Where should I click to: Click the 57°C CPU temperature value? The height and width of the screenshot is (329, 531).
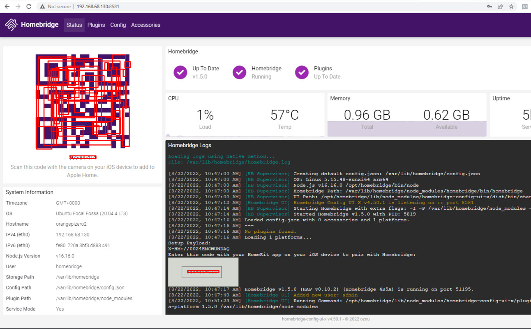coord(284,115)
